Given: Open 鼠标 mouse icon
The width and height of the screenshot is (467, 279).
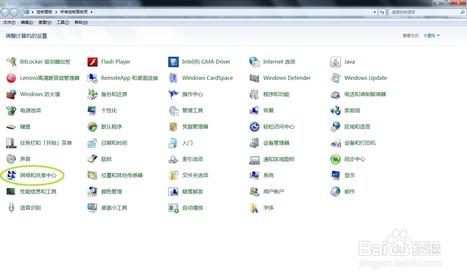Looking at the screenshot, I should 92,159.
